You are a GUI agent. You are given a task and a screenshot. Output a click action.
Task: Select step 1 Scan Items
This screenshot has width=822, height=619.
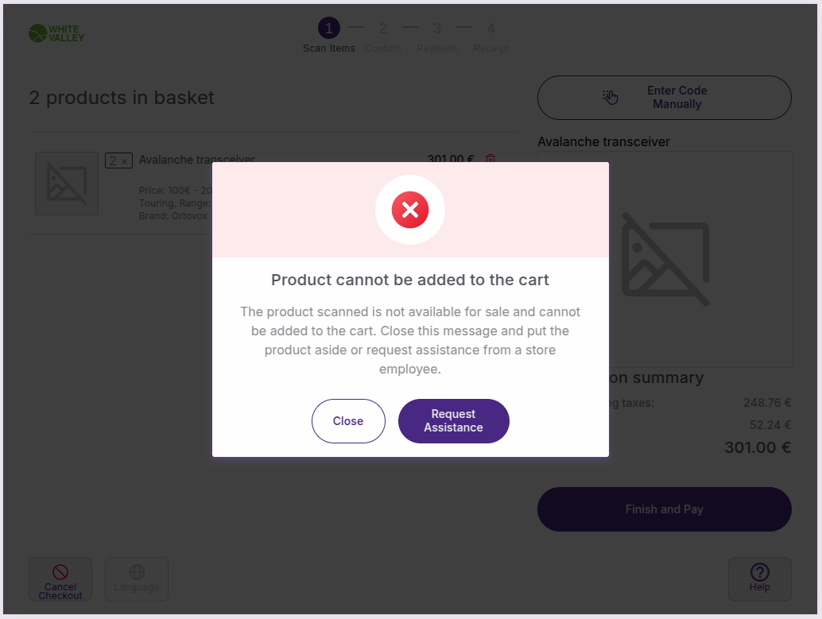click(329, 29)
